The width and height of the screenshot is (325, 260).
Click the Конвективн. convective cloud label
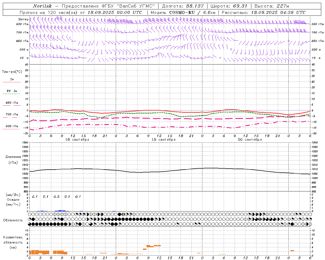(13, 237)
